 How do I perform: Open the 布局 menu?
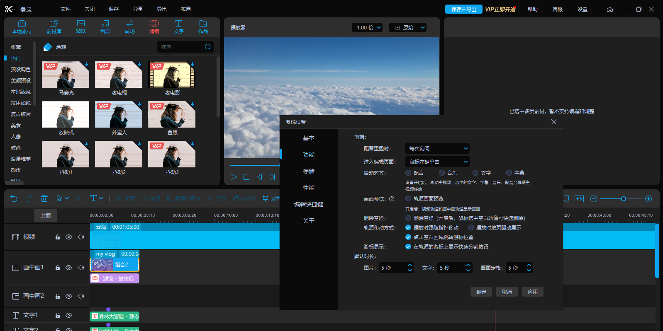click(186, 9)
